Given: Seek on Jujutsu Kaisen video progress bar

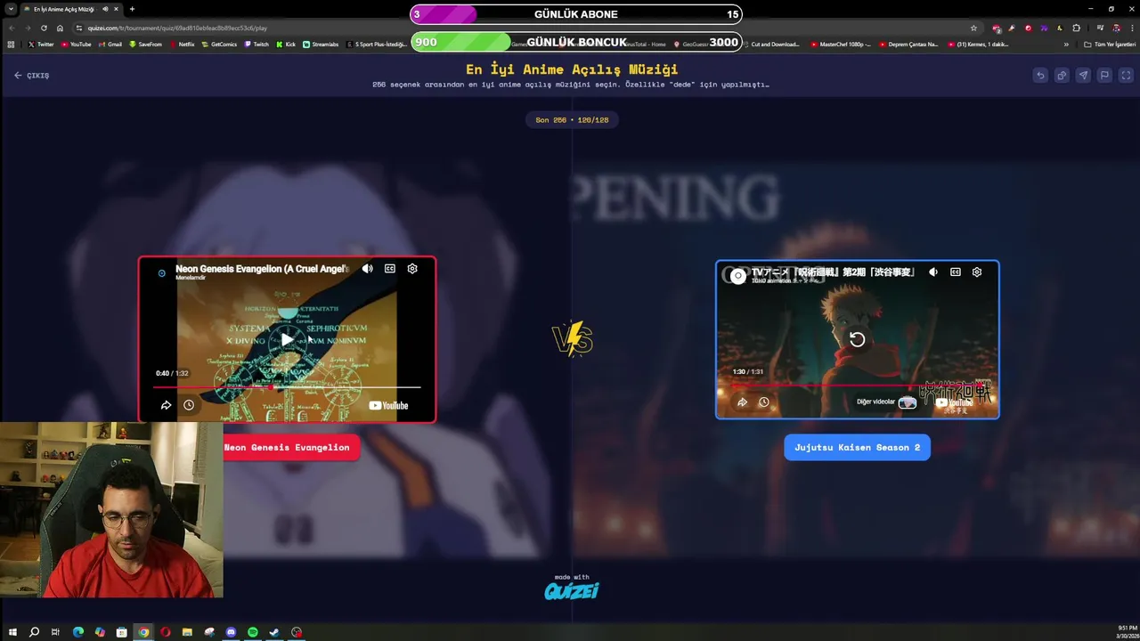Looking at the screenshot, I should click(857, 385).
